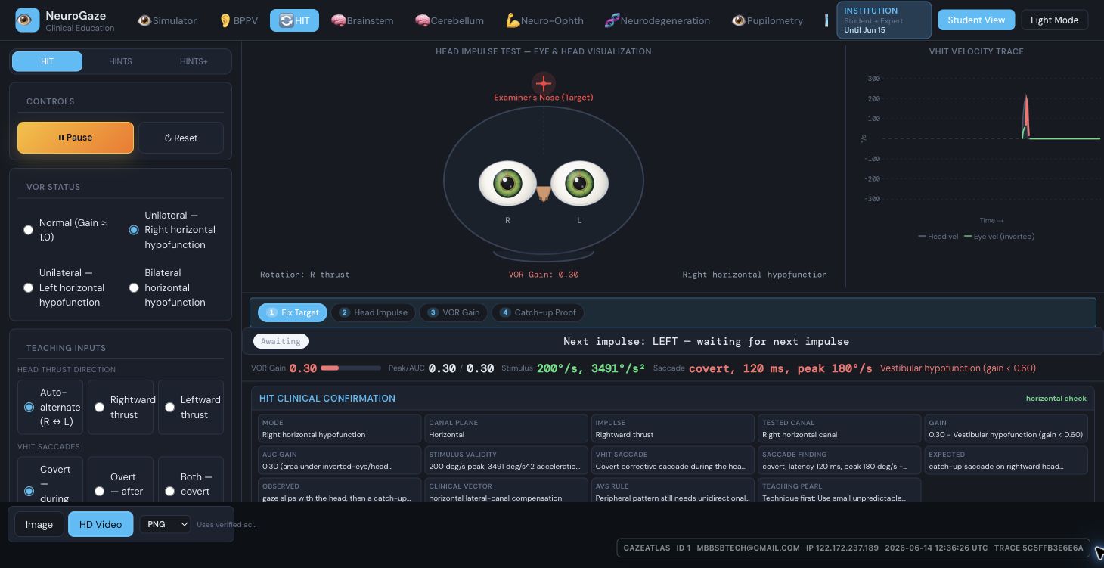Image resolution: width=1104 pixels, height=568 pixels.
Task: Click the IMPULSE Rightward thrust card
Action: [x=673, y=429]
